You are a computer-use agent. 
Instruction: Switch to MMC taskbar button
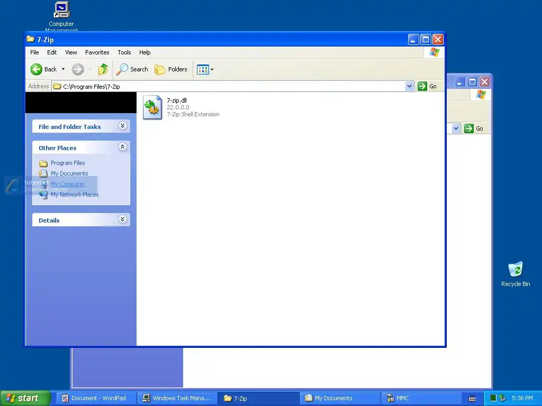coord(421,398)
